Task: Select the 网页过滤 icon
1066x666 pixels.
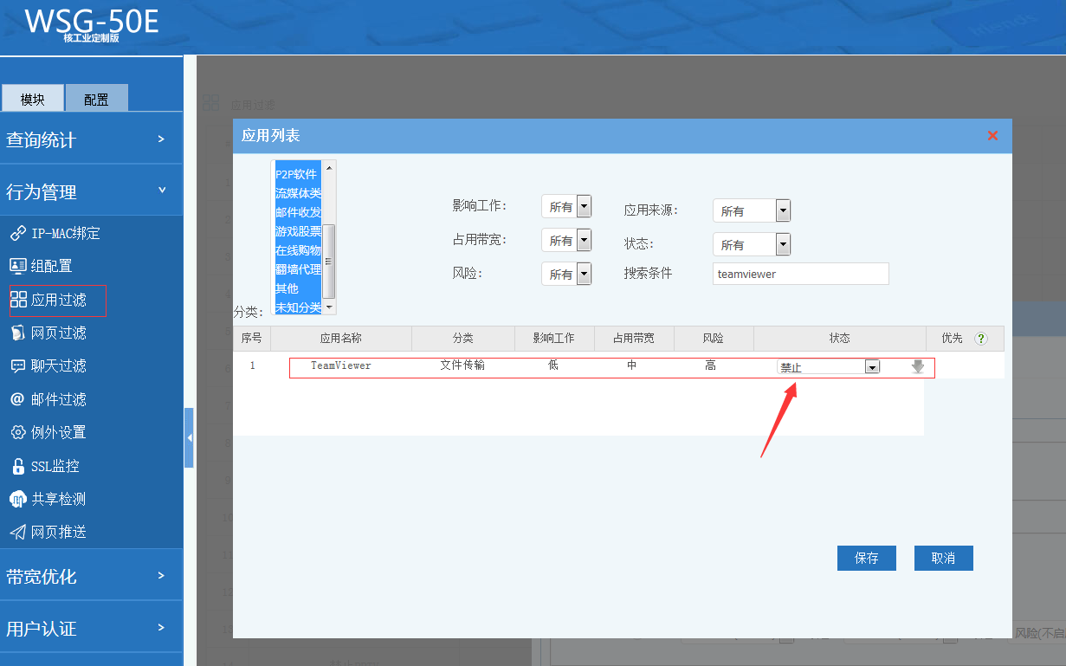Action: pyautogui.click(x=18, y=333)
